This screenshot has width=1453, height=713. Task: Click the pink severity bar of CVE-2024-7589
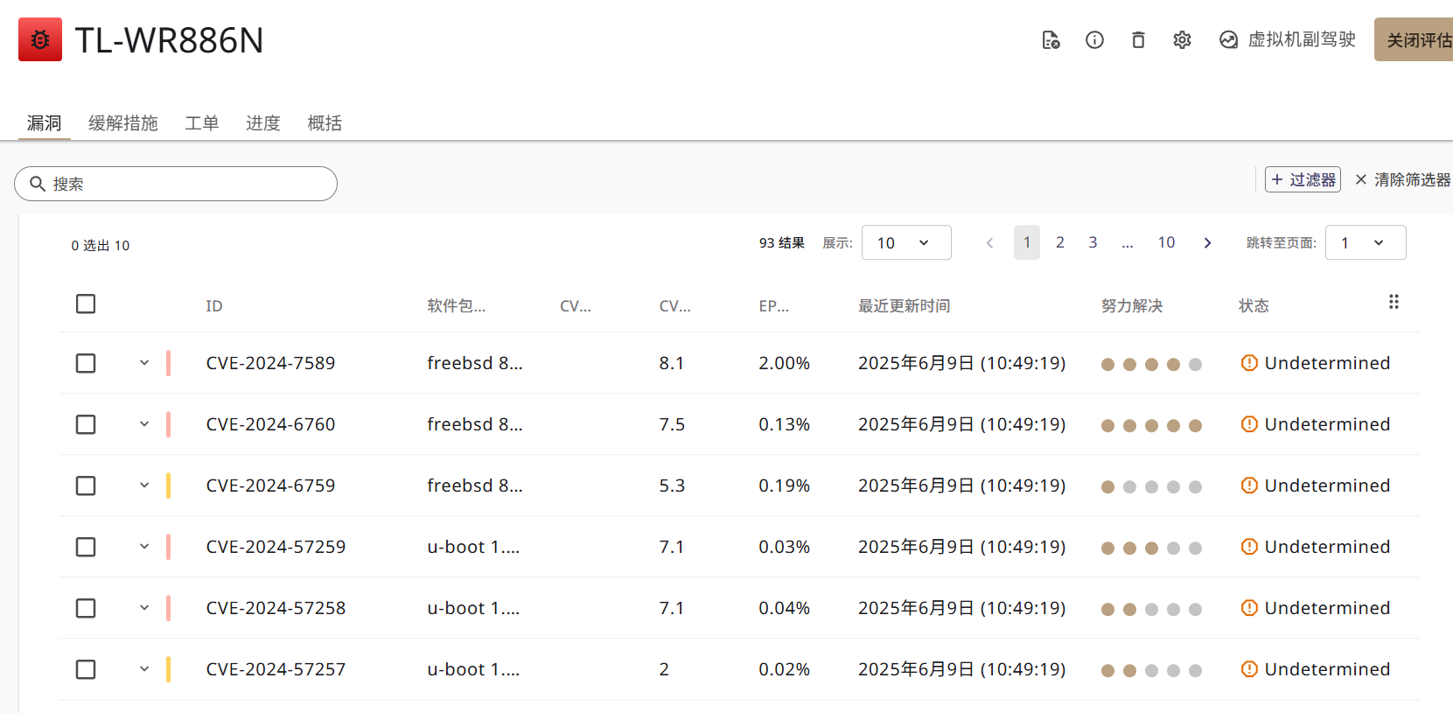click(x=168, y=363)
